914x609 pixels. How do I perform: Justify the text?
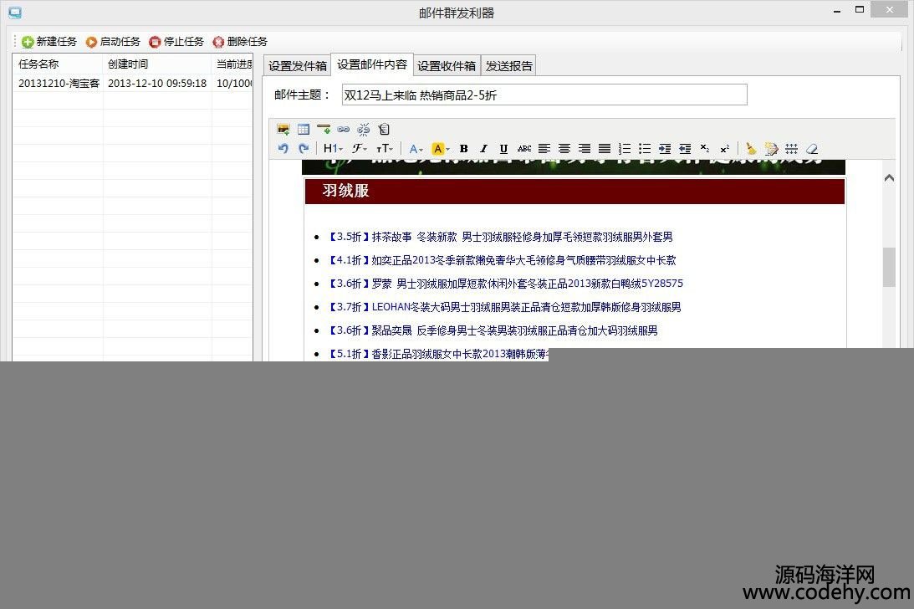(605, 149)
